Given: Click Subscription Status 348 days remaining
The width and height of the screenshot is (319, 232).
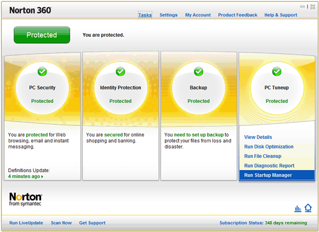Looking at the screenshot, I should click(x=263, y=223).
